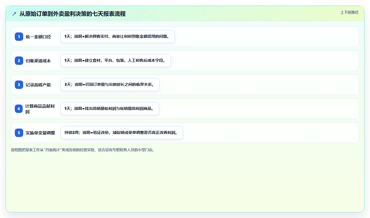
Task: Click step number badge 5
Action: 19,133
